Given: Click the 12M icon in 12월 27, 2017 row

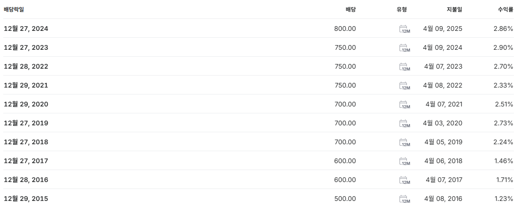Looking at the screenshot, I should click(405, 161).
